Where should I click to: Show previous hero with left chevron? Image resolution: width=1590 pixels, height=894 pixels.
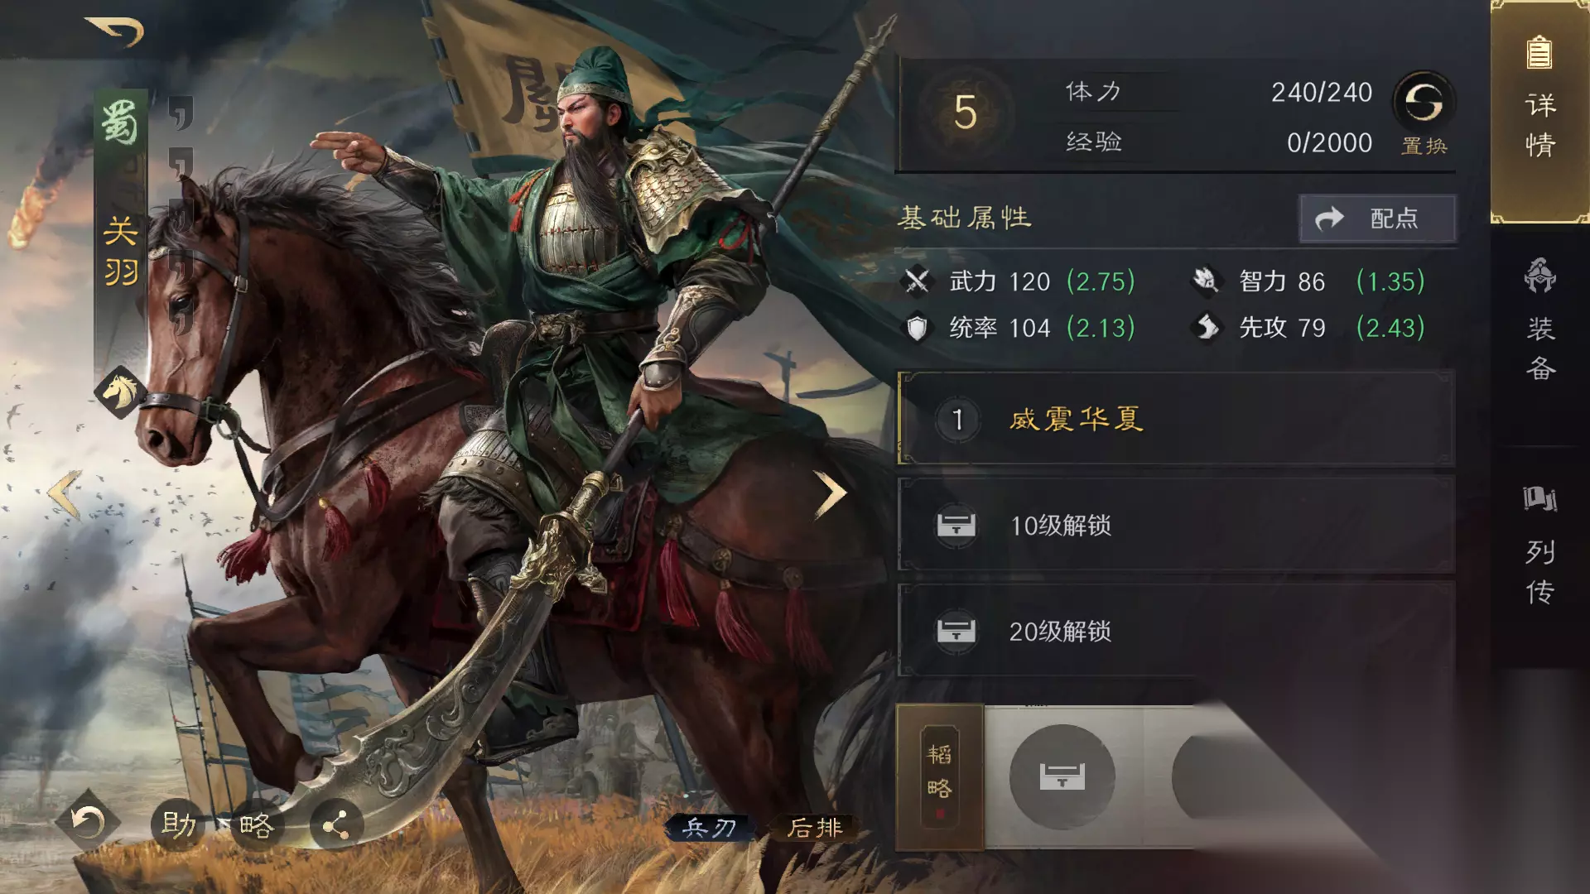pyautogui.click(x=65, y=494)
